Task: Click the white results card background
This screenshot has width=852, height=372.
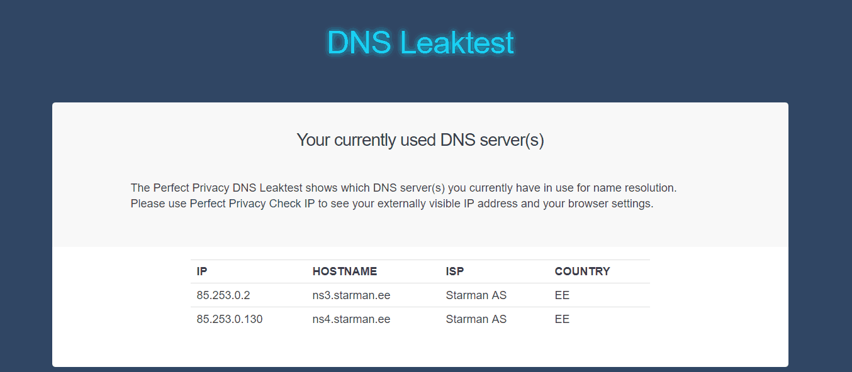Action: pyautogui.click(x=711, y=346)
